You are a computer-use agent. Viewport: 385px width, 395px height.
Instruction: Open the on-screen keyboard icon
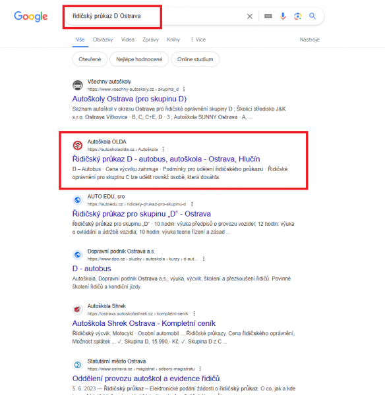coord(268,16)
